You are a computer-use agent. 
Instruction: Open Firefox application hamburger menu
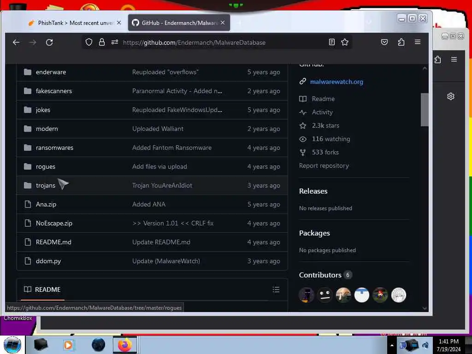418,42
